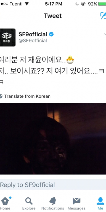Tap the hatching chick emoji

70,60
